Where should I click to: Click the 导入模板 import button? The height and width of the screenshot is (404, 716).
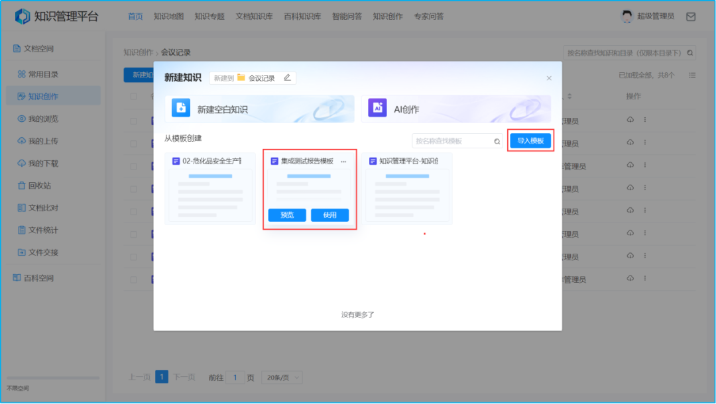click(530, 141)
